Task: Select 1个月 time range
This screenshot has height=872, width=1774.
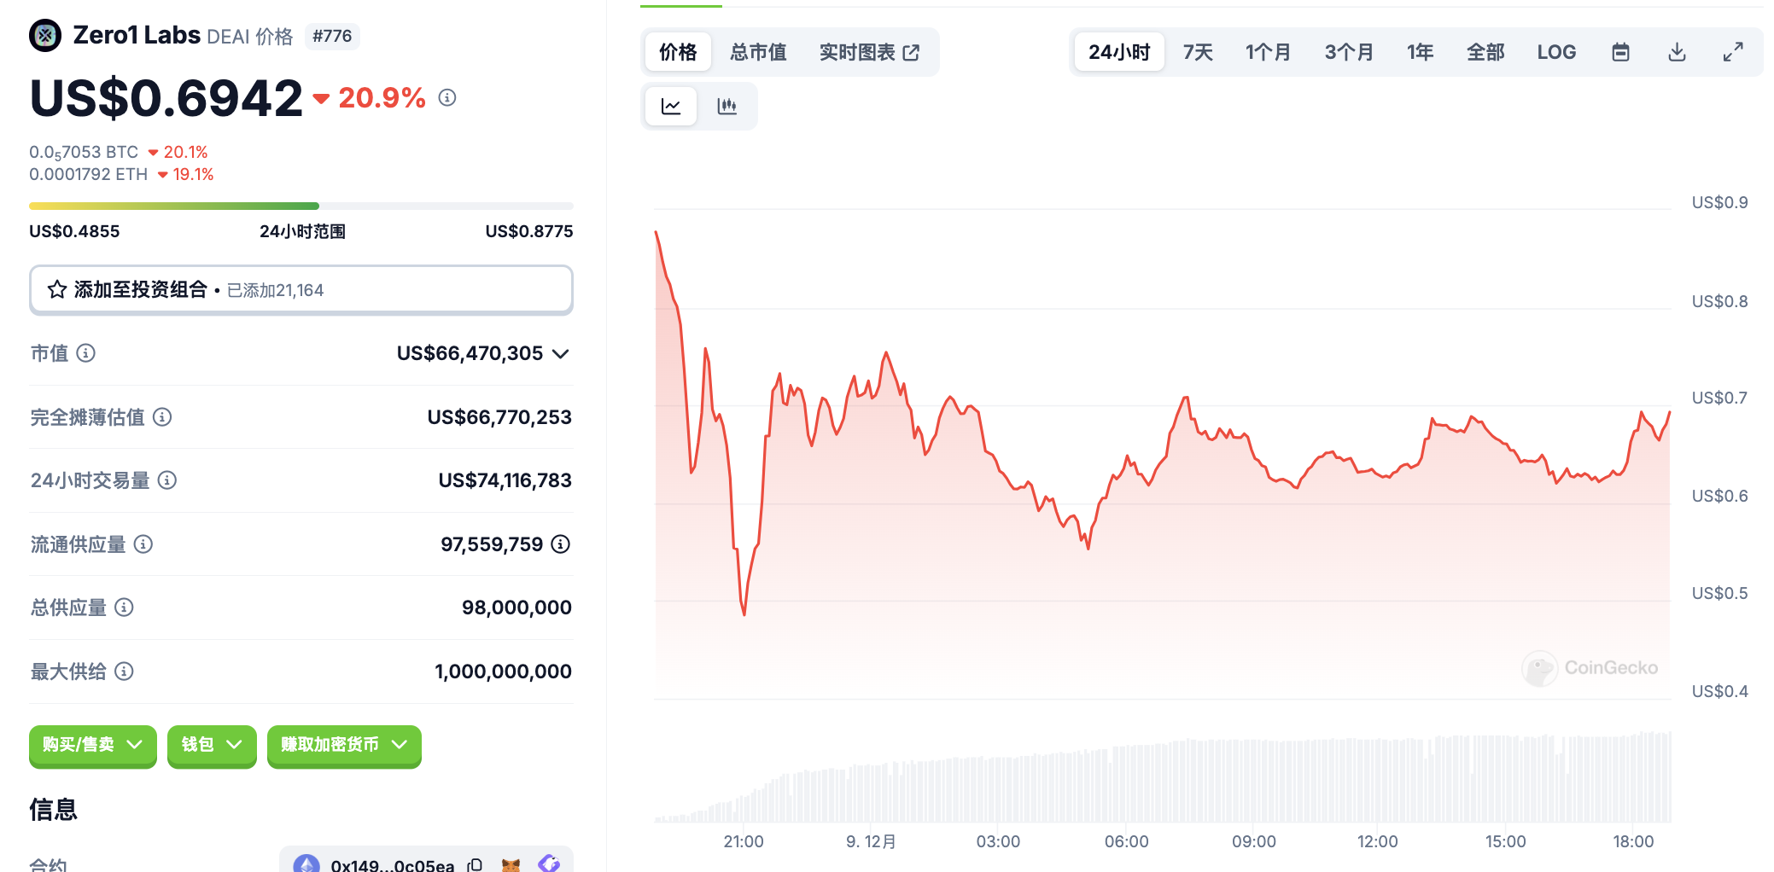Action: click(1268, 52)
